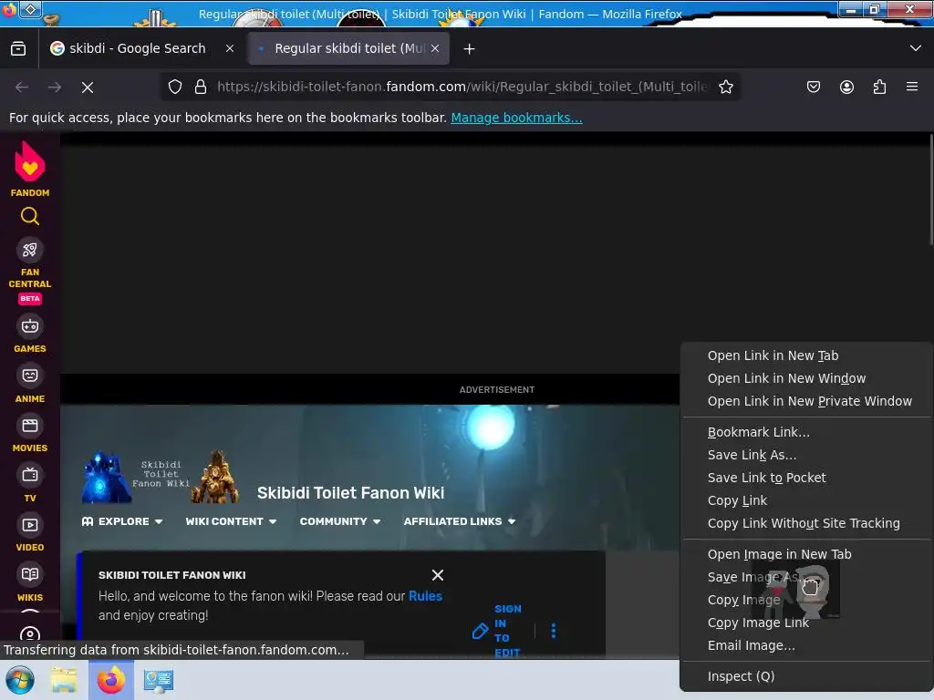Click the page vertical scrollbar

pyautogui.click(x=931, y=190)
